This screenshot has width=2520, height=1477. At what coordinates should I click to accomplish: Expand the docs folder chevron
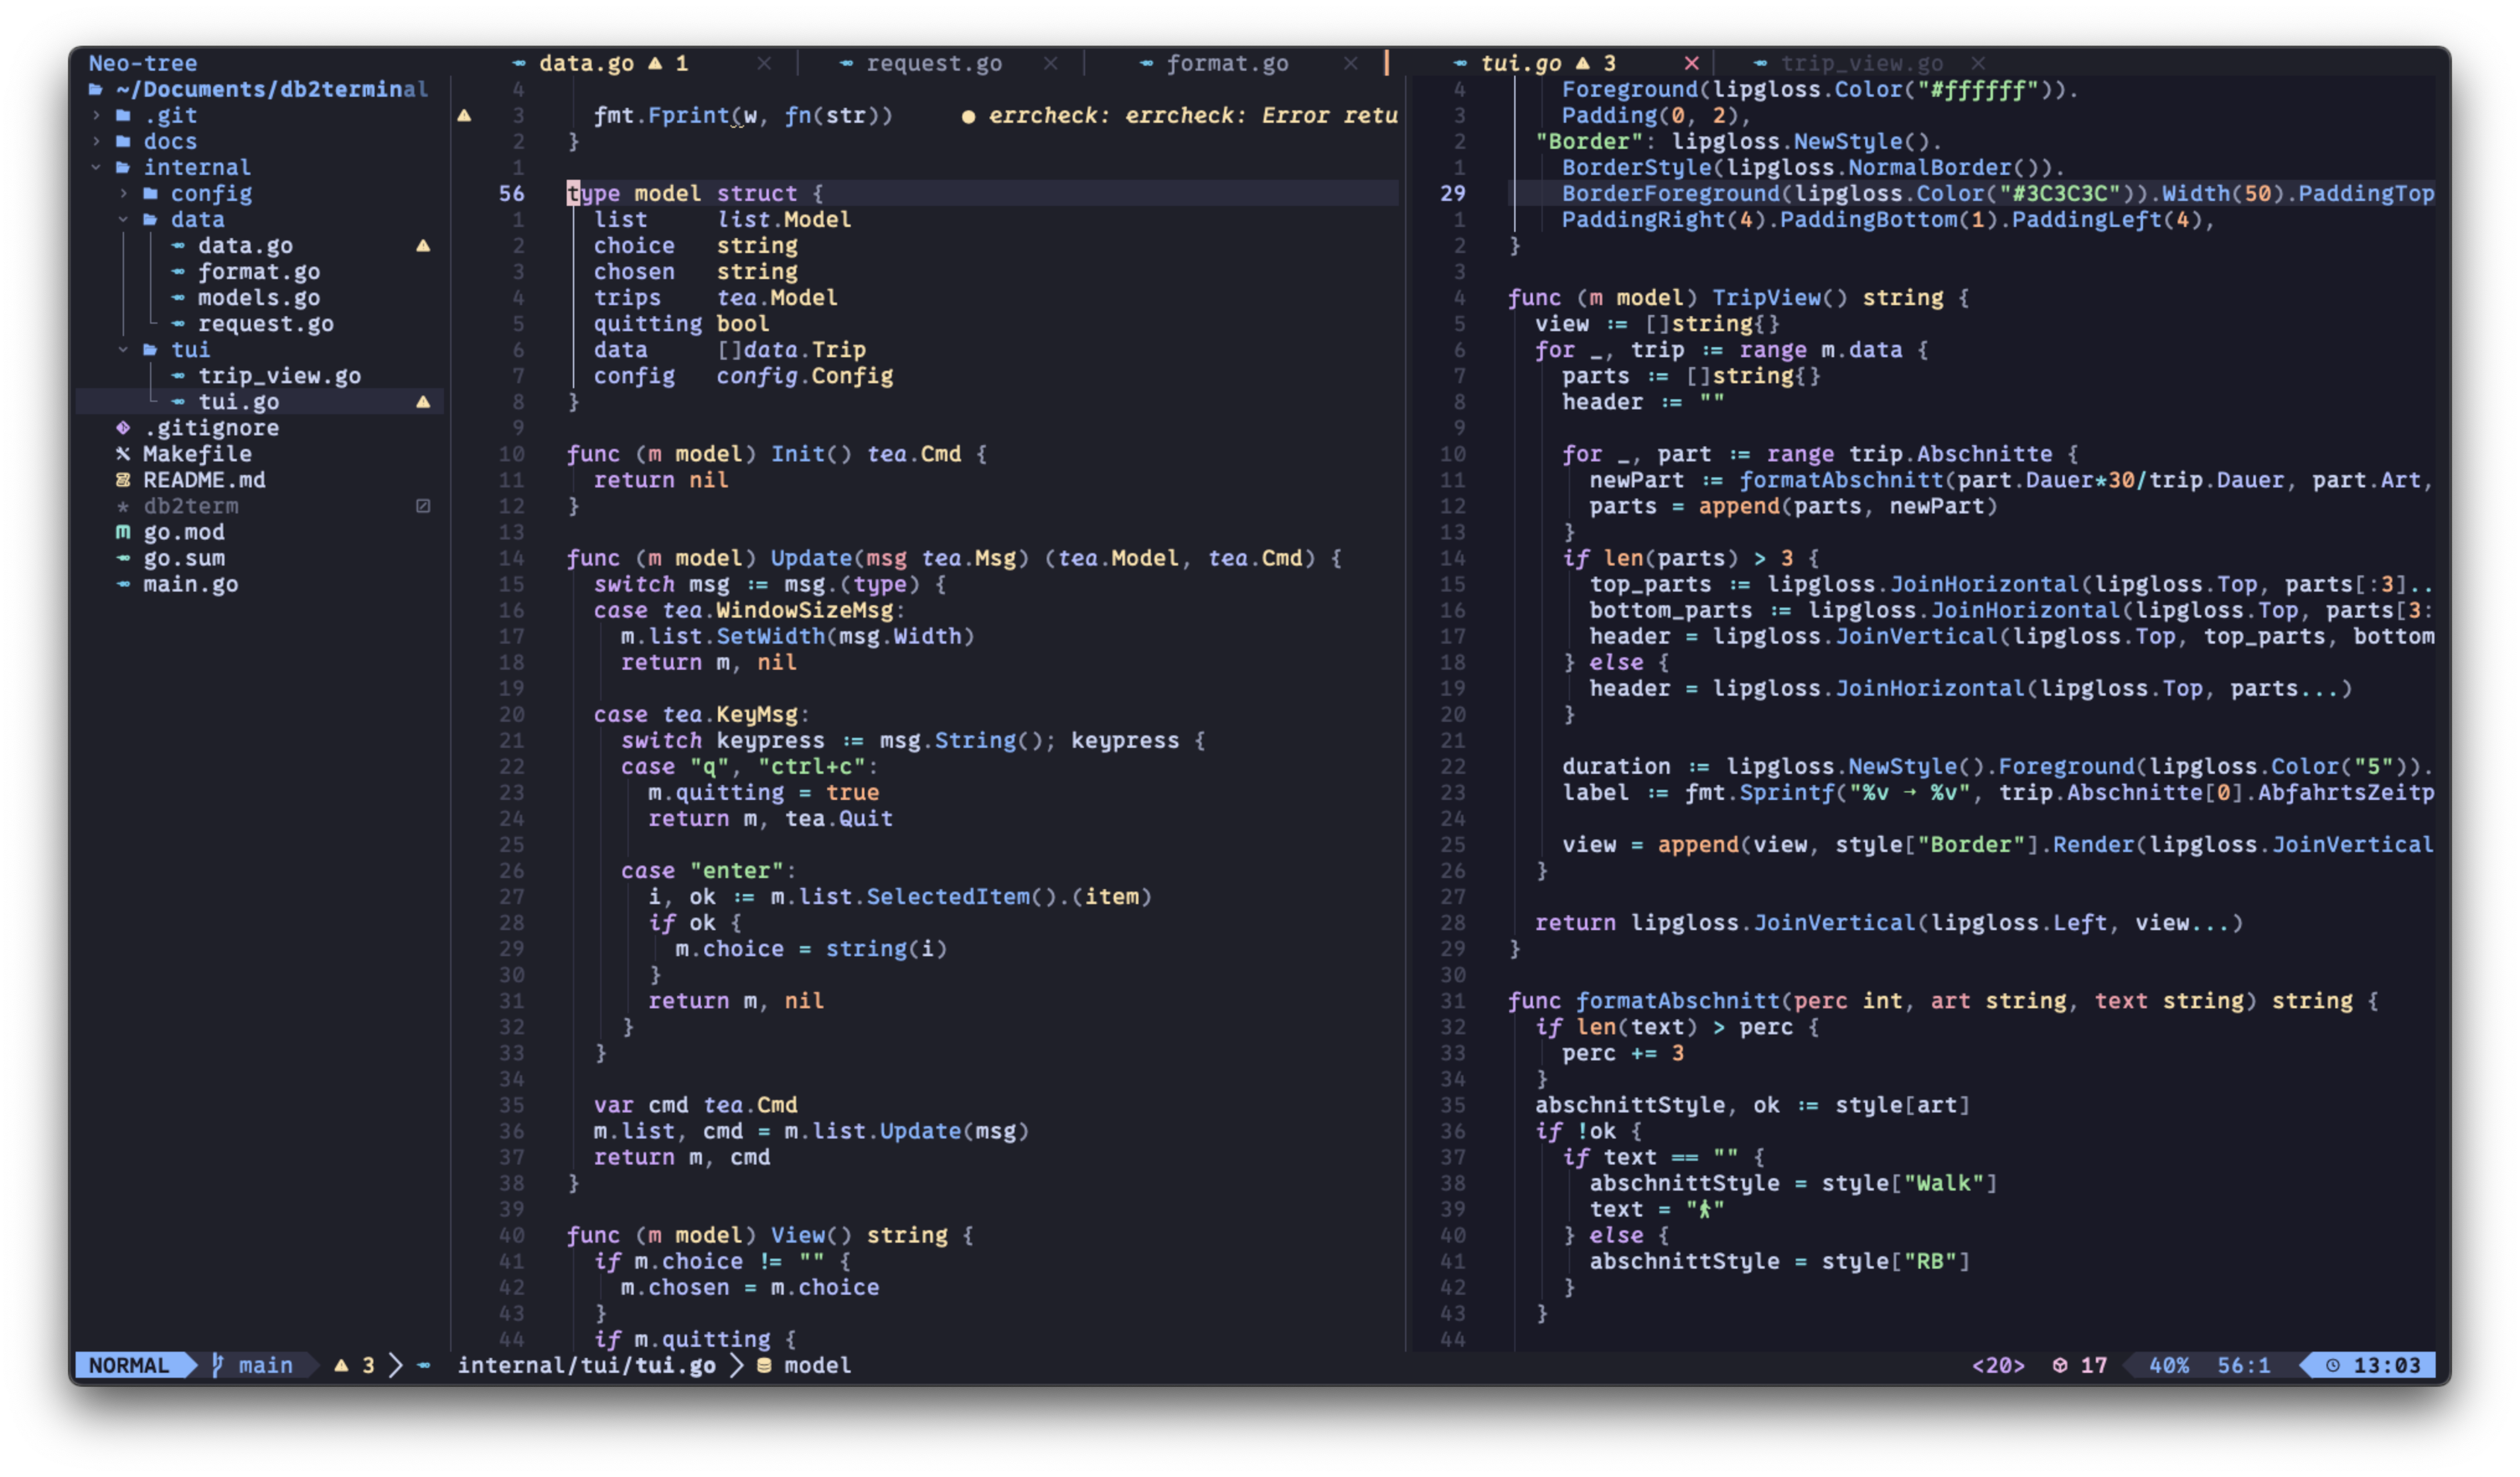point(97,142)
